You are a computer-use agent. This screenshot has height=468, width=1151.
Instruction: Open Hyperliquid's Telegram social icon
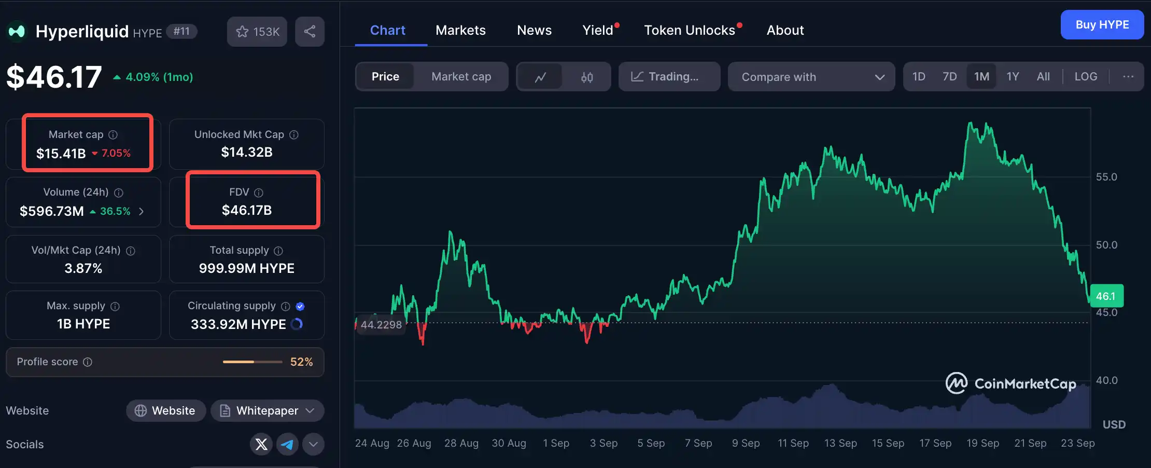tap(288, 444)
